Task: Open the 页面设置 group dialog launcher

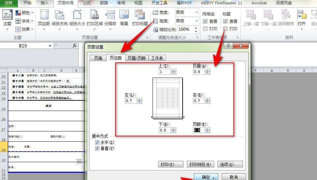Action: [x=147, y=37]
